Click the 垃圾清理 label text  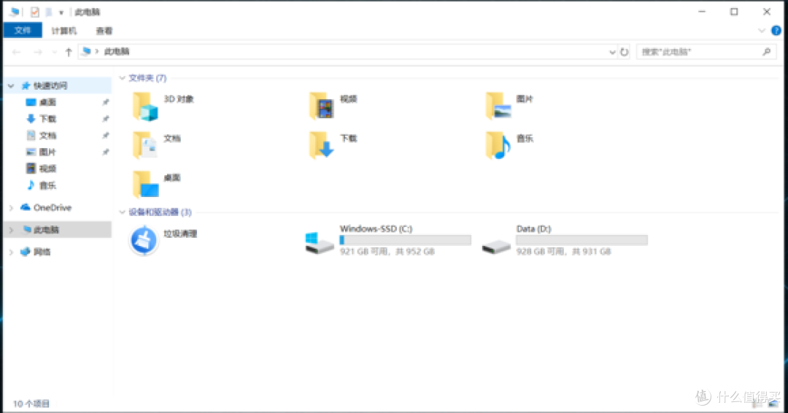tap(180, 233)
